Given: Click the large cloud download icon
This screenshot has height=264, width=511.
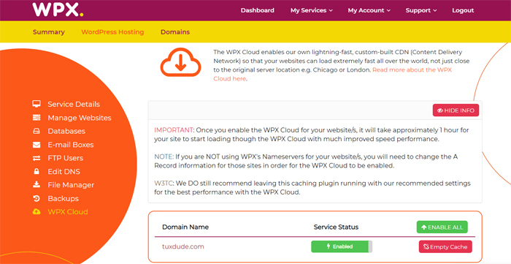Looking at the screenshot, I should pyautogui.click(x=180, y=62).
